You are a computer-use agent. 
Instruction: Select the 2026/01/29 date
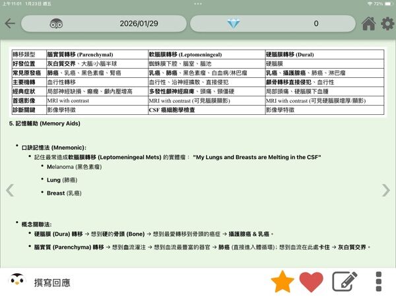pos(139,23)
